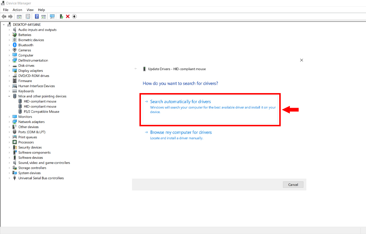The height and width of the screenshot is (234, 366).
Task: Choose Browse my computer for drivers
Action: pyautogui.click(x=181, y=132)
